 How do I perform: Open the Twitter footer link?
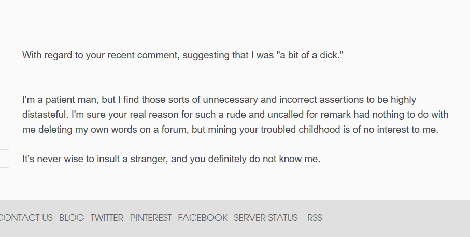[107, 218]
